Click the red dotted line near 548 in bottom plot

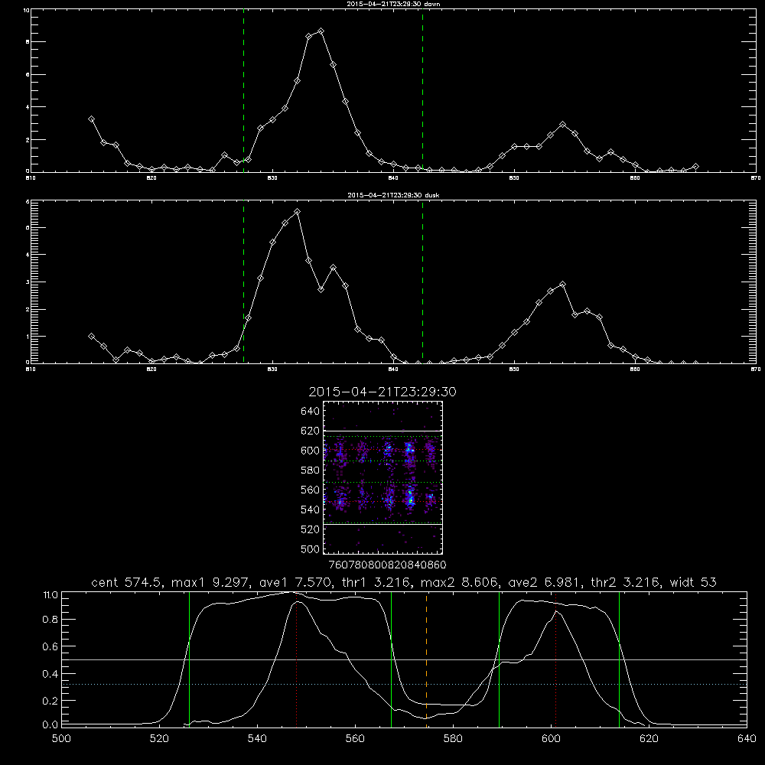[x=296, y=659]
